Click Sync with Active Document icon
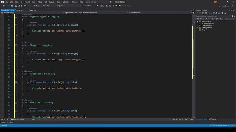The width and height of the screenshot is (236, 132). pos(214,13)
